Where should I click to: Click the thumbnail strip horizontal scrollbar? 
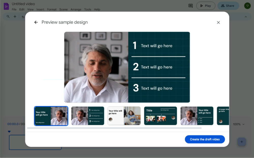(114, 128)
